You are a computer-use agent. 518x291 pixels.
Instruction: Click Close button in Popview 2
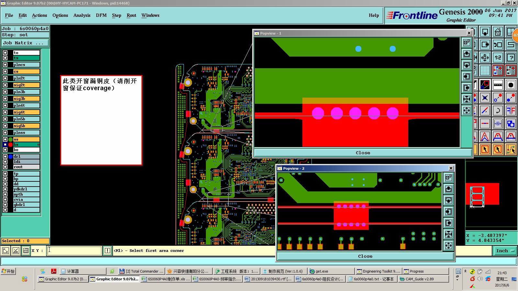click(x=365, y=256)
